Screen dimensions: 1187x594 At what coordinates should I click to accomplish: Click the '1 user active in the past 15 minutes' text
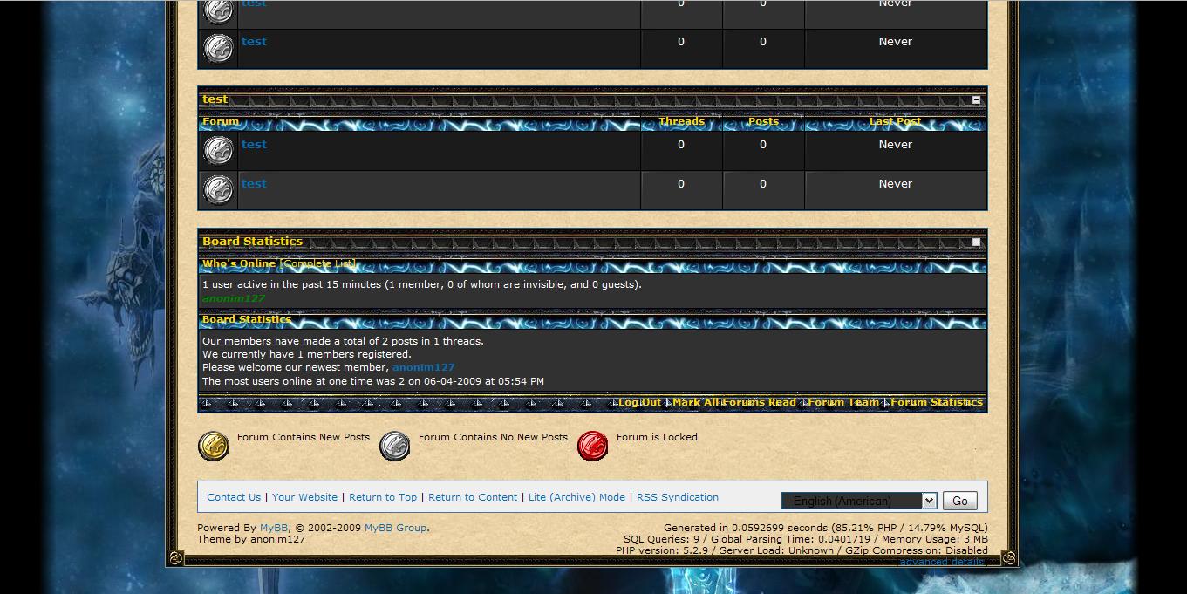pyautogui.click(x=422, y=284)
